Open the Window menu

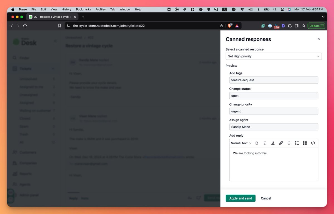click(x=125, y=9)
